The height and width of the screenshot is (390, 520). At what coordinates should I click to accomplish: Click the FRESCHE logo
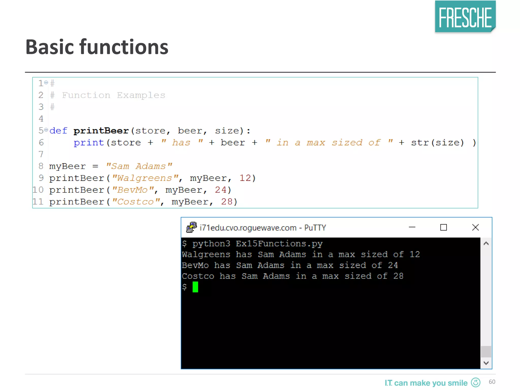pos(465,17)
